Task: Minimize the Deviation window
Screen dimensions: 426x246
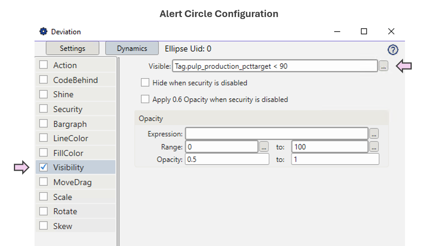Action: click(337, 32)
